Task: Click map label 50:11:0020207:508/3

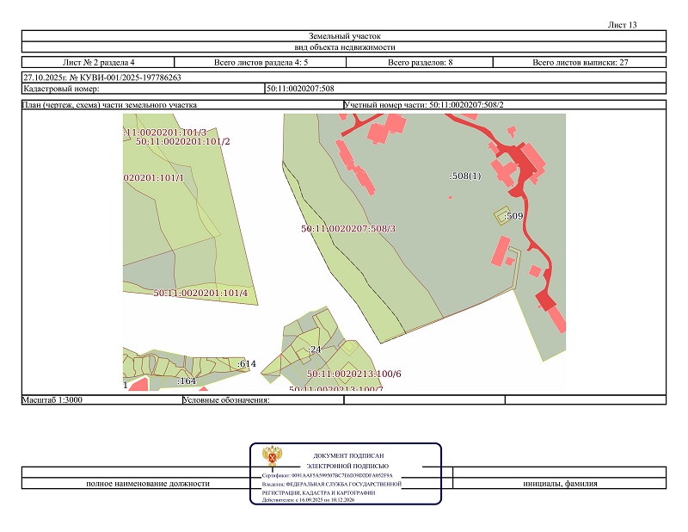Action: click(348, 229)
